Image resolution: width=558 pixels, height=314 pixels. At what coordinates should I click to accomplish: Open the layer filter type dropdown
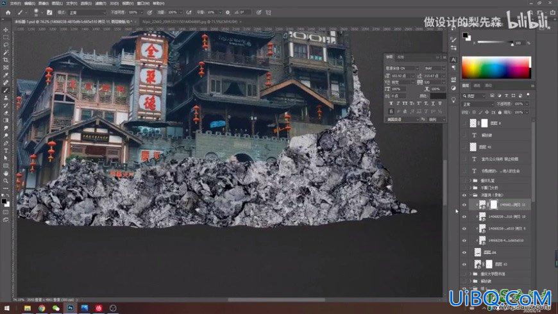pos(474,95)
